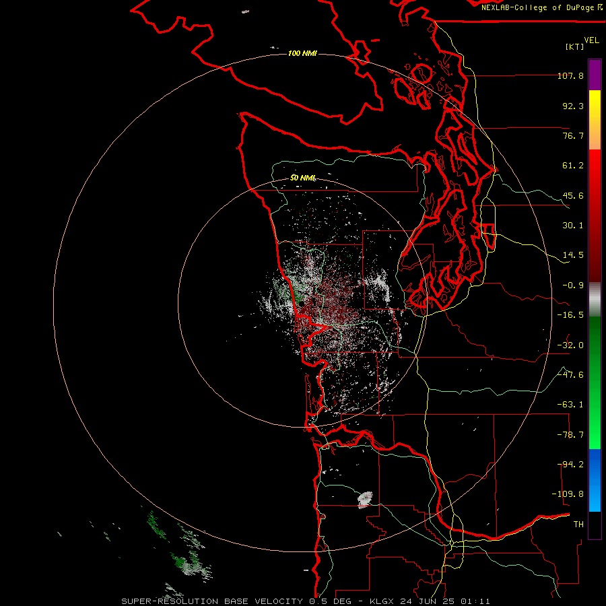Image resolution: width=606 pixels, height=606 pixels.
Task: Click the 107.8 legend value
Action: tap(570, 75)
